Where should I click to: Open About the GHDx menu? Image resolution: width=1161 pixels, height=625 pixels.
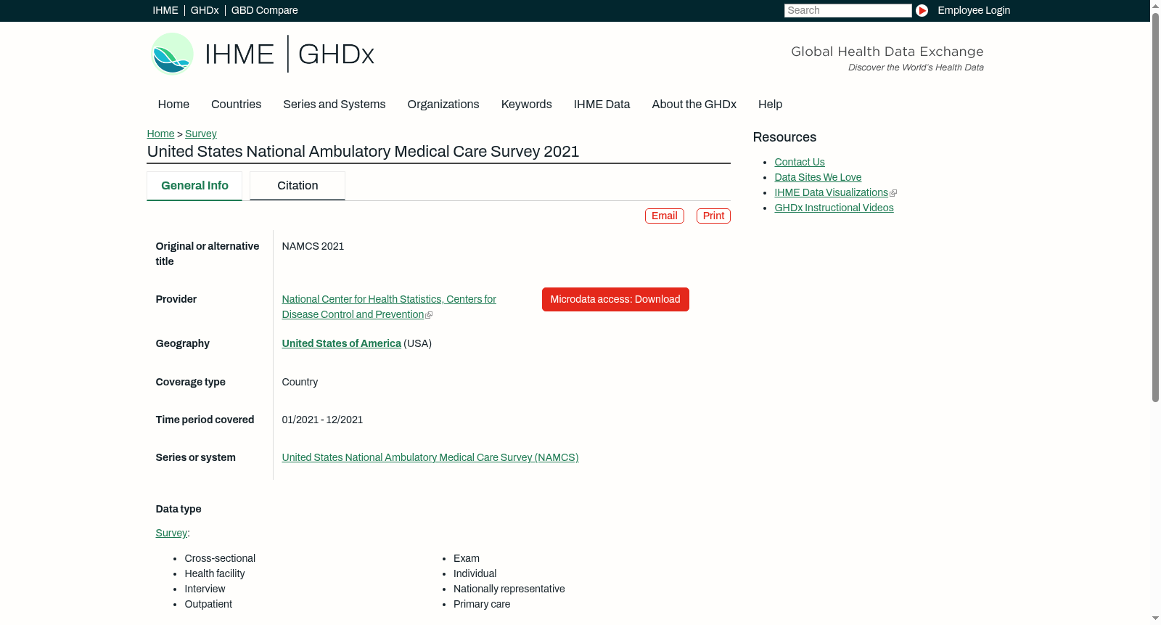(x=694, y=105)
